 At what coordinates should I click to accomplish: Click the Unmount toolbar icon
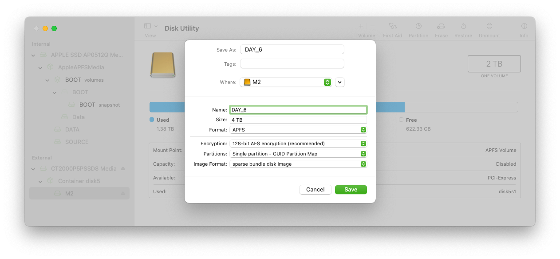point(489,26)
